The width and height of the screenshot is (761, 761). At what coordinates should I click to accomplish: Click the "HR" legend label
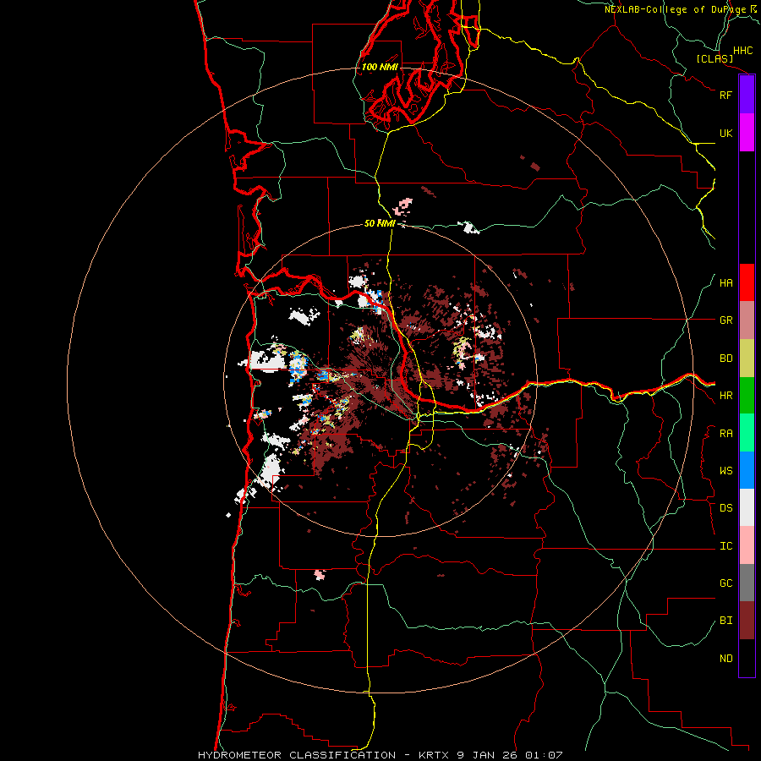725,396
